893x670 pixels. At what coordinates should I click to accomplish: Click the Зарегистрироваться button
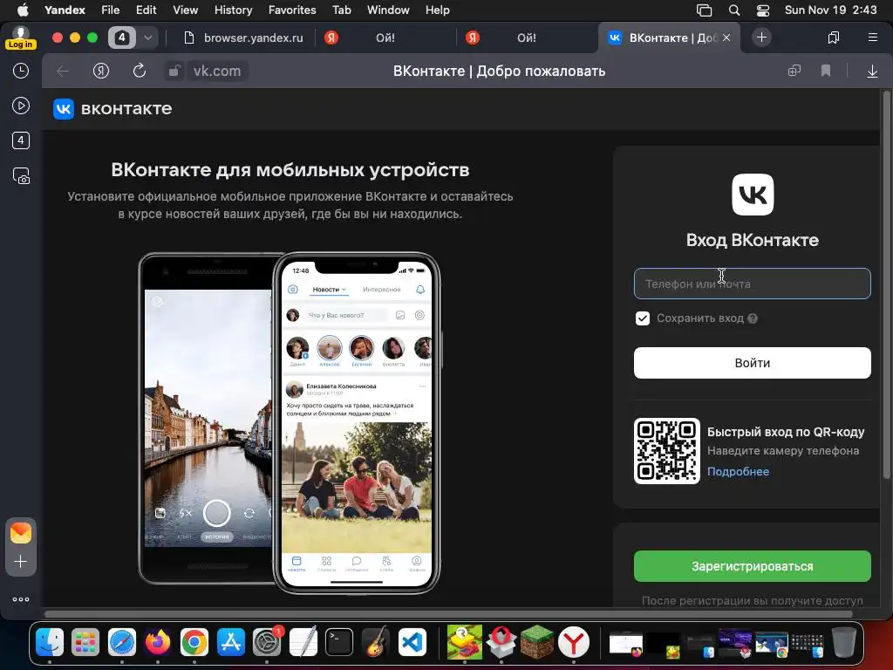click(753, 566)
